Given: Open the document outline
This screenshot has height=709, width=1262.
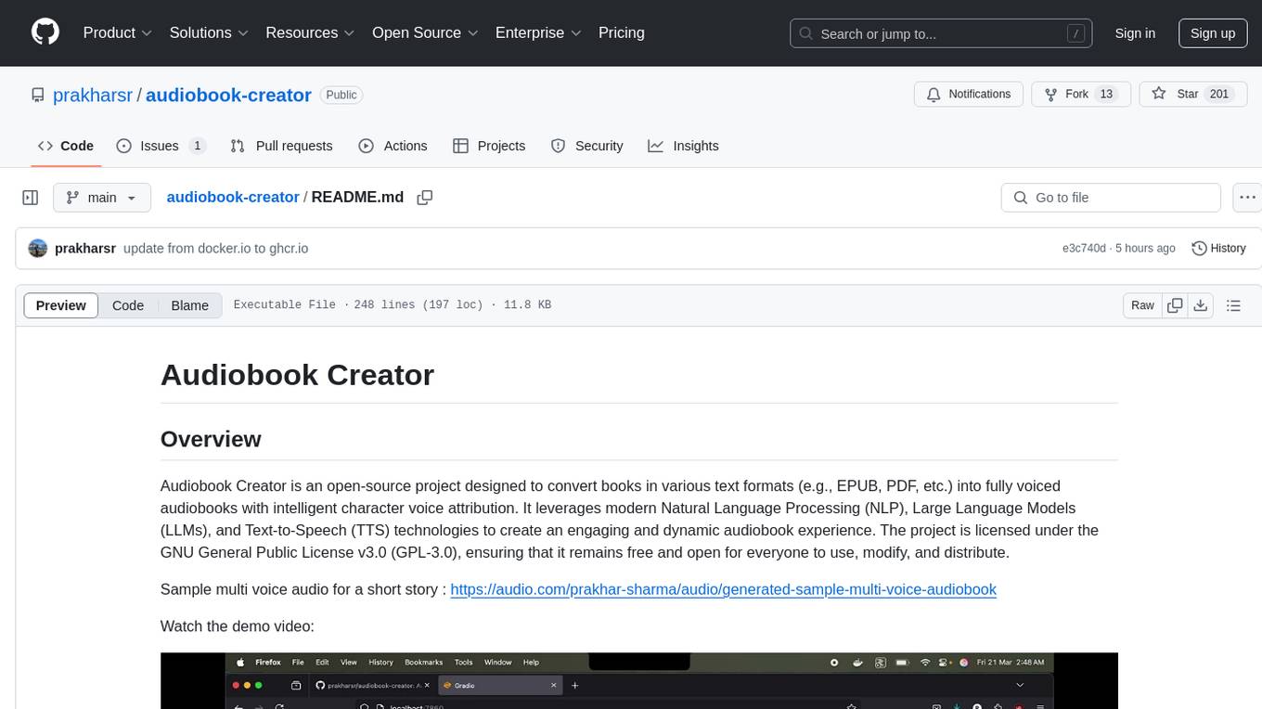Looking at the screenshot, I should click(1233, 305).
